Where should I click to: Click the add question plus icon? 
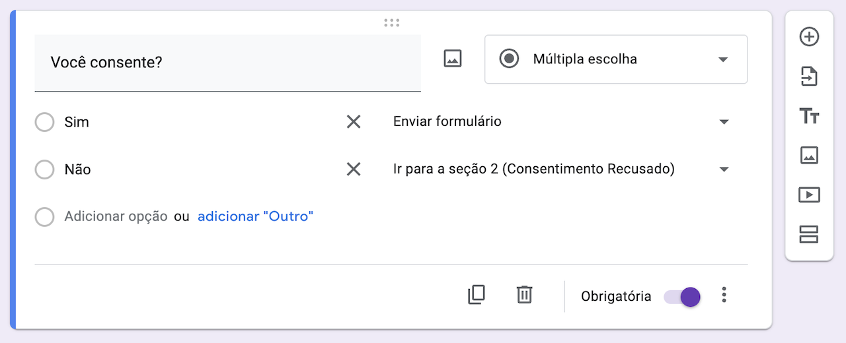(x=809, y=37)
